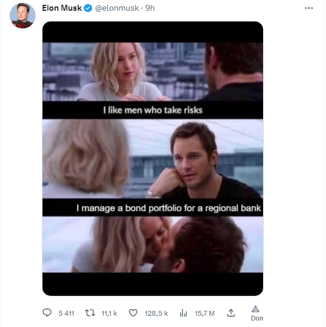This screenshot has height=327, width=326.
Task: Click the 11,1 k retweets count
Action: [109, 313]
